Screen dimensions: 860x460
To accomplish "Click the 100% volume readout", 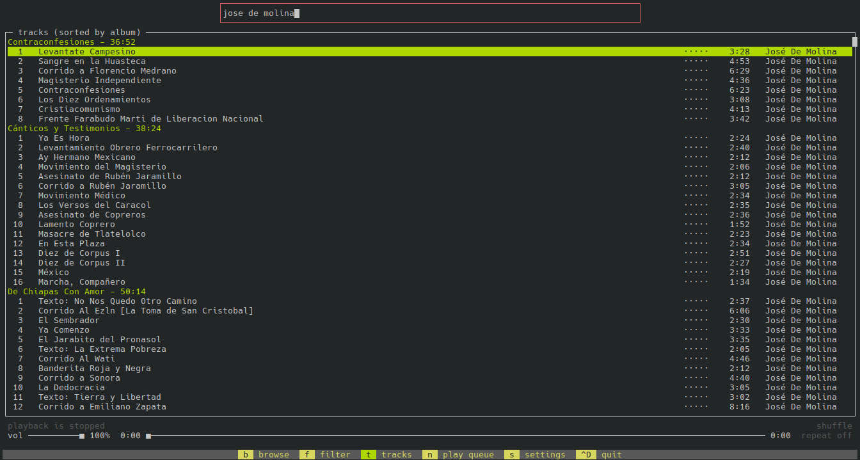I will [100, 436].
